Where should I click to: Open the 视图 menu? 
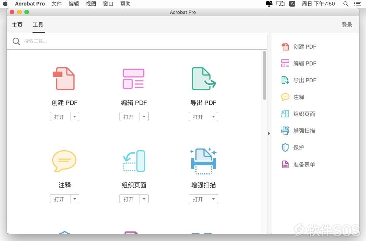91,4
